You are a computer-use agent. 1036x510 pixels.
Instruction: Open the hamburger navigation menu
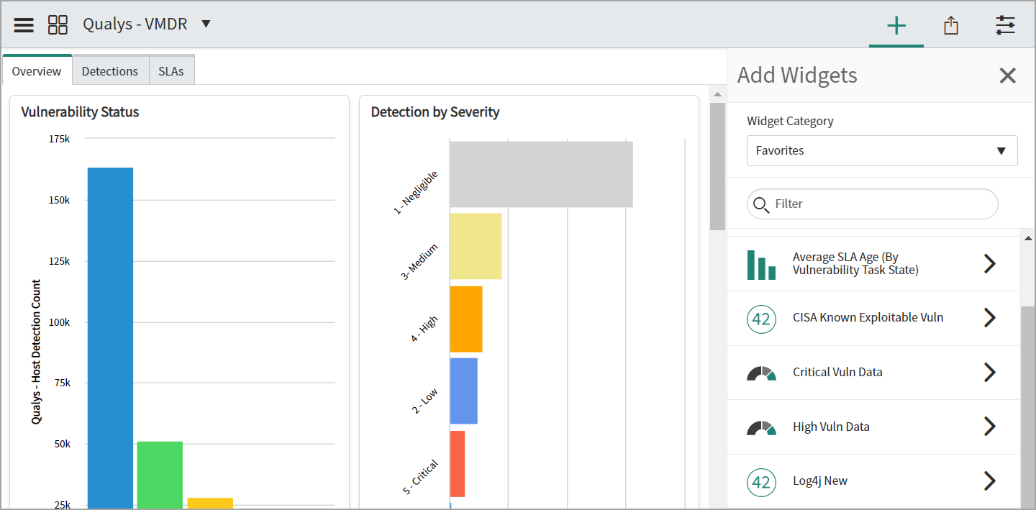[x=24, y=24]
